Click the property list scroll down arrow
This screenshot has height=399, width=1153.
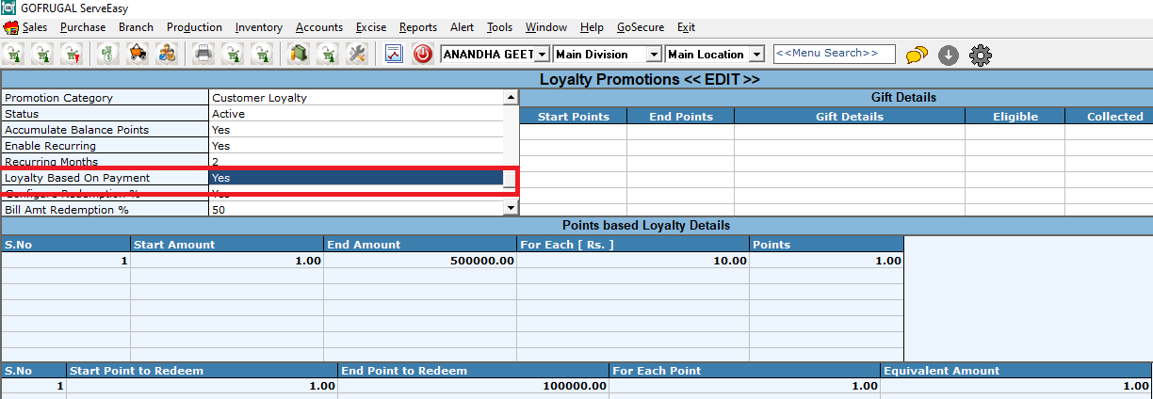(x=511, y=208)
